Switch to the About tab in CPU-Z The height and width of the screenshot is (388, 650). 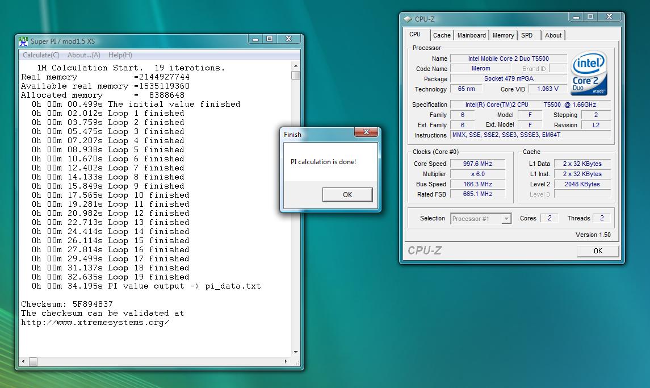coord(553,35)
